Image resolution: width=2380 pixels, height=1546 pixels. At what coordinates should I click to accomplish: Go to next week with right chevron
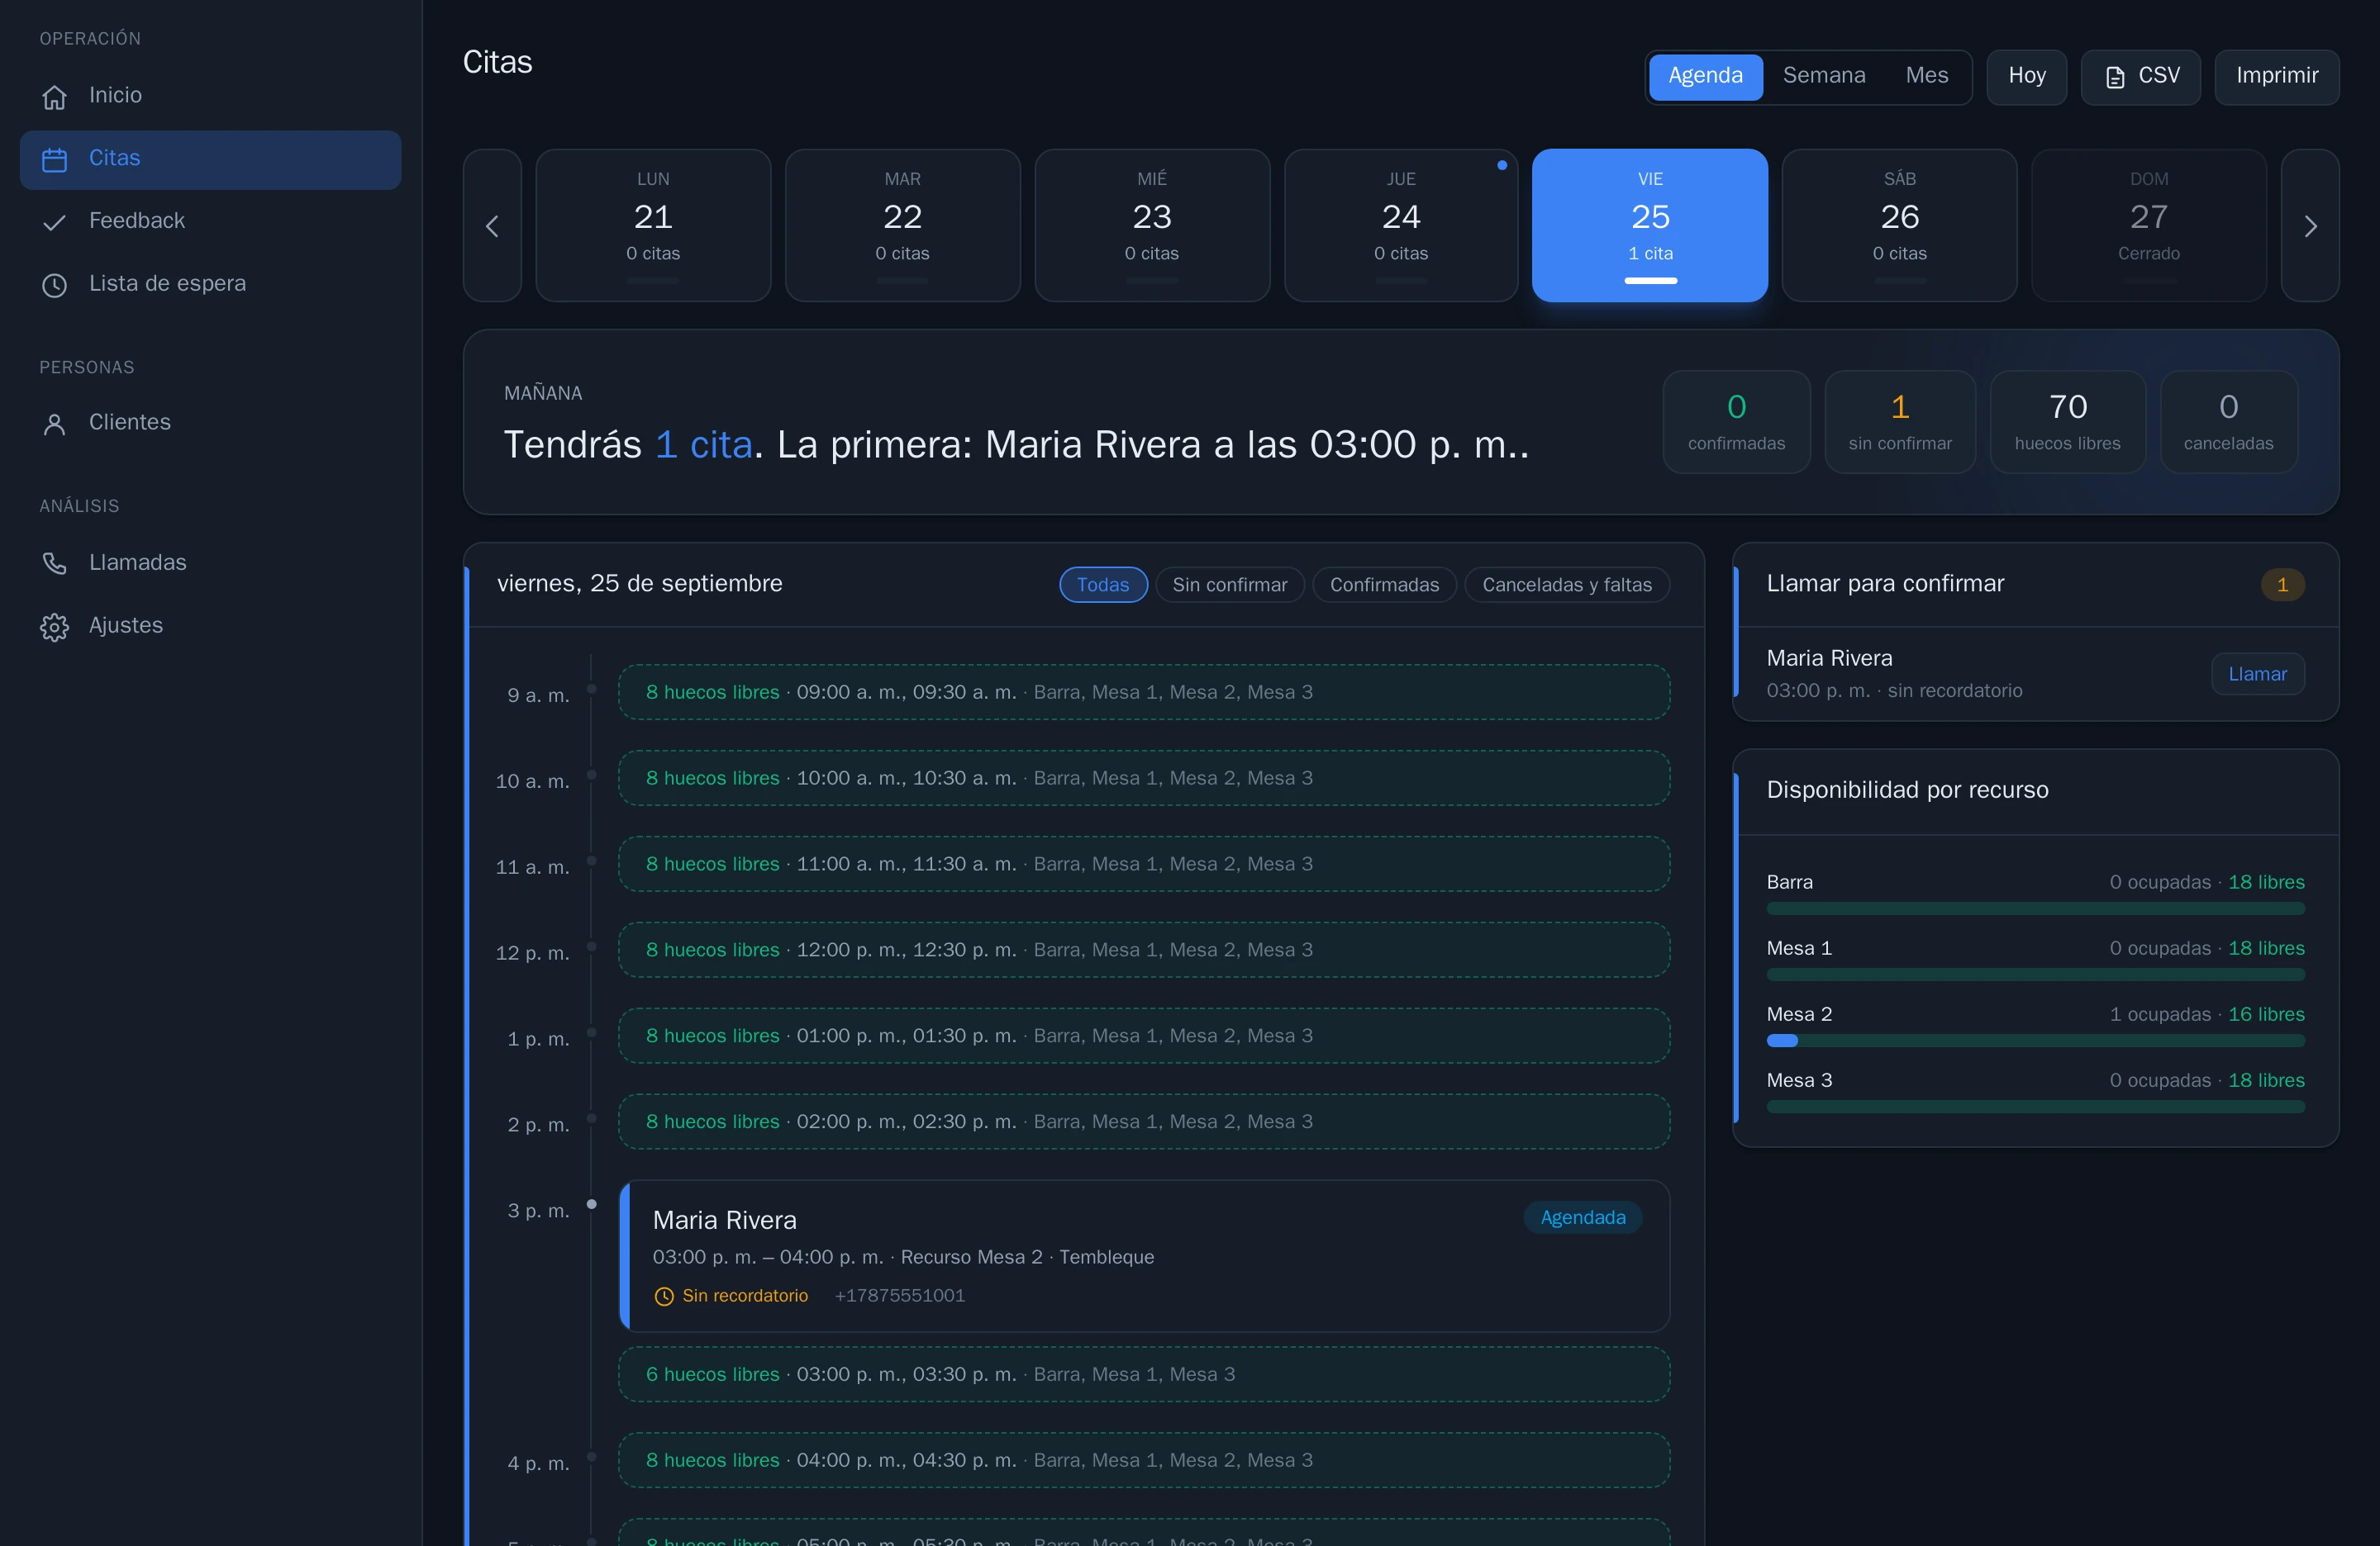[2310, 225]
